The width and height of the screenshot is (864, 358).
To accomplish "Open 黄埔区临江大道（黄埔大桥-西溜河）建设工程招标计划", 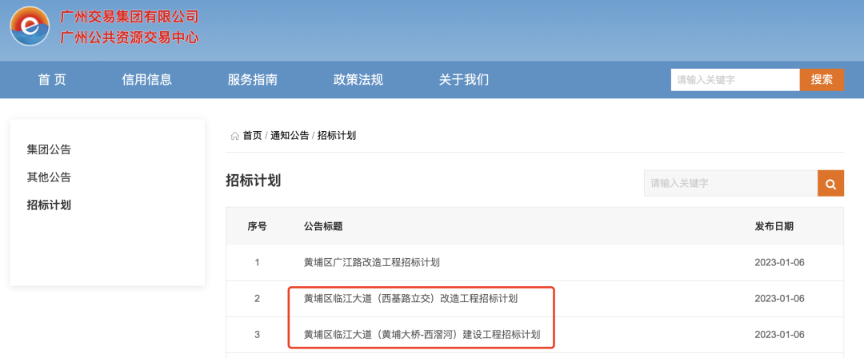I will click(422, 334).
